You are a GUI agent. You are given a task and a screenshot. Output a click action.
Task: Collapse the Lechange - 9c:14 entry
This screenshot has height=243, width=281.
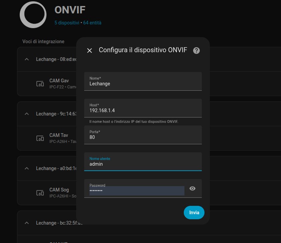(x=27, y=114)
